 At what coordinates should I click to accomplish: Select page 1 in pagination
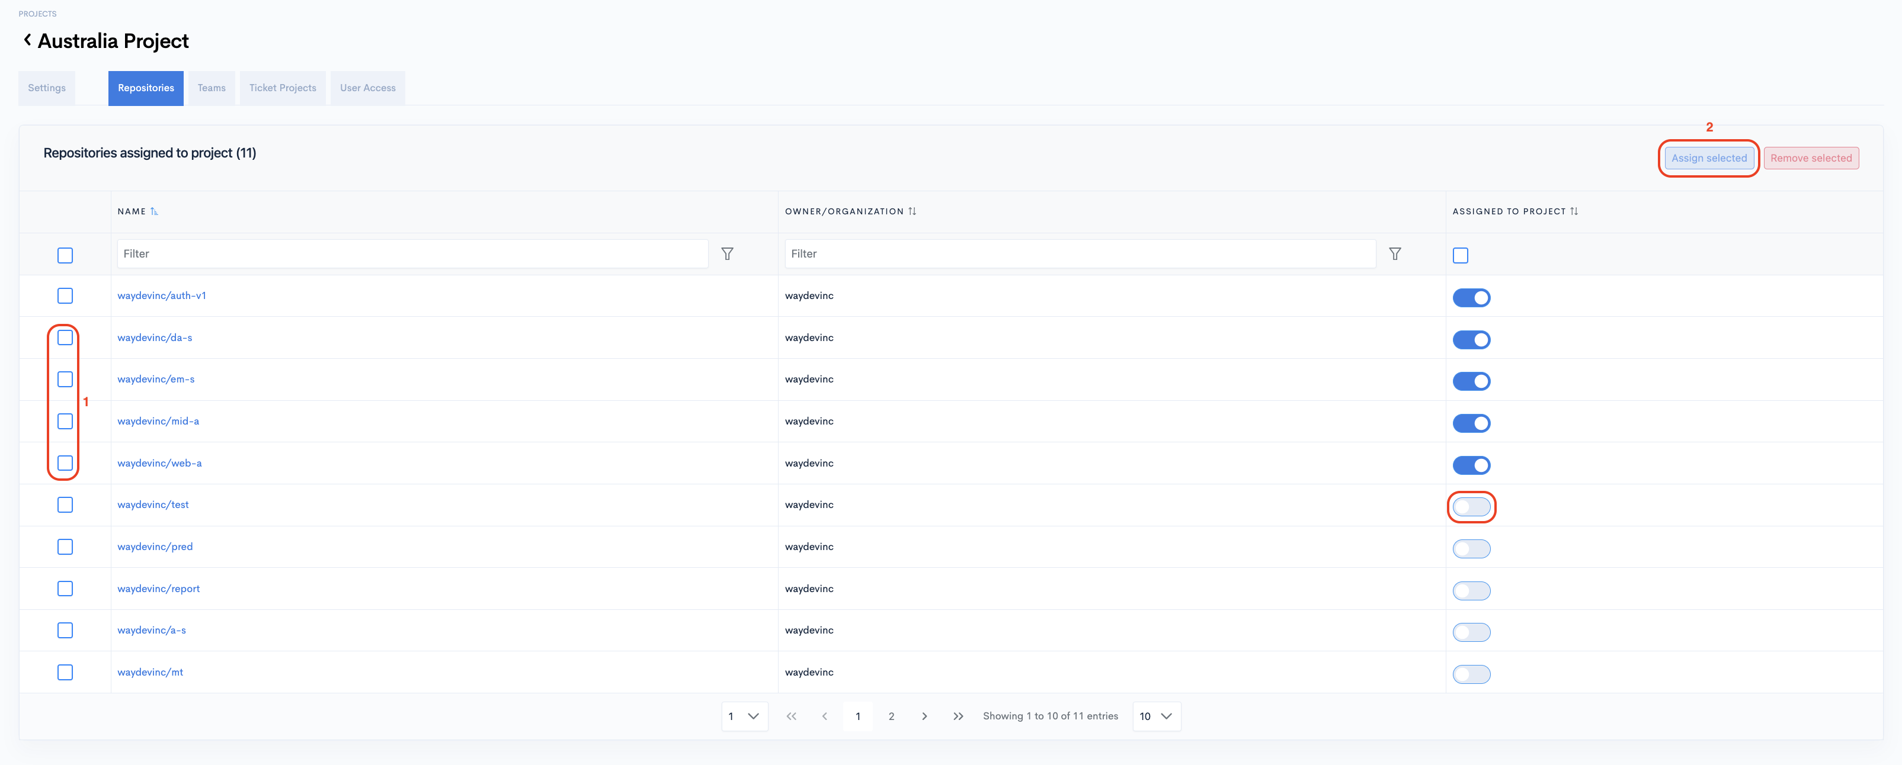point(858,716)
